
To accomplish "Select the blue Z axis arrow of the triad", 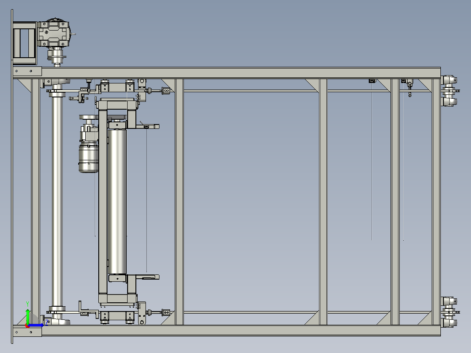I will [36, 325].
